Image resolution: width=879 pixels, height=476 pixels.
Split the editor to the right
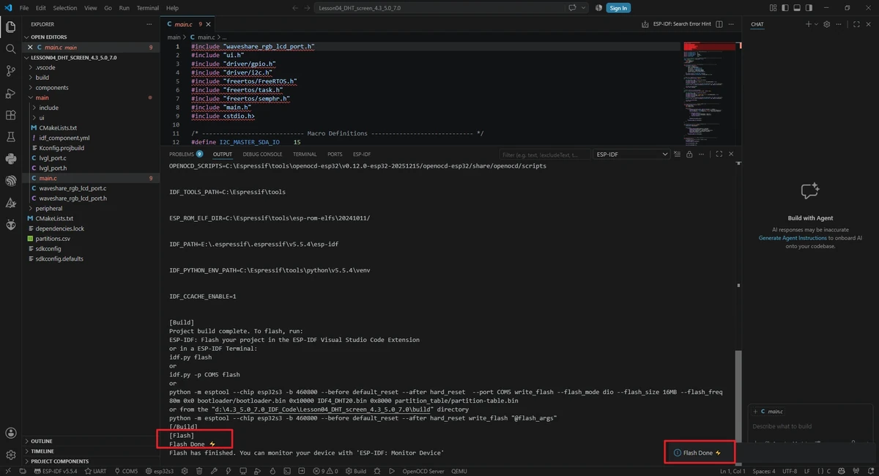click(x=719, y=24)
